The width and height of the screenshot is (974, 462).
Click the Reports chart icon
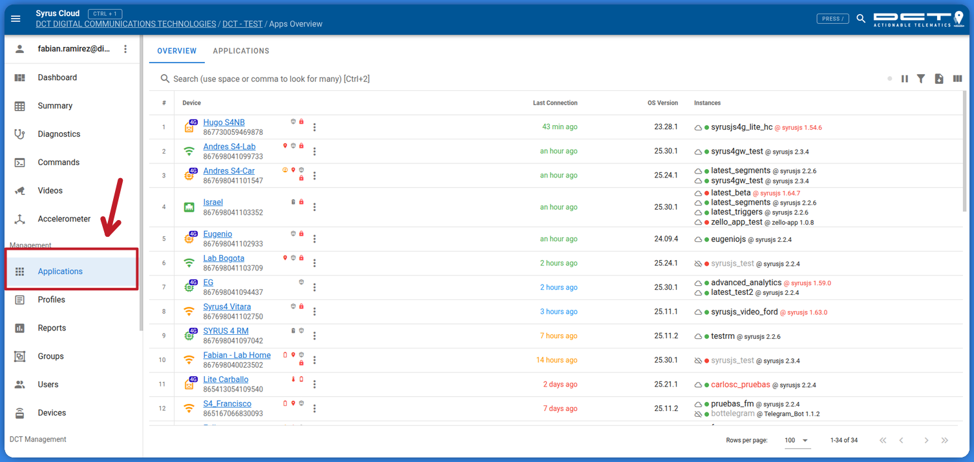click(20, 328)
